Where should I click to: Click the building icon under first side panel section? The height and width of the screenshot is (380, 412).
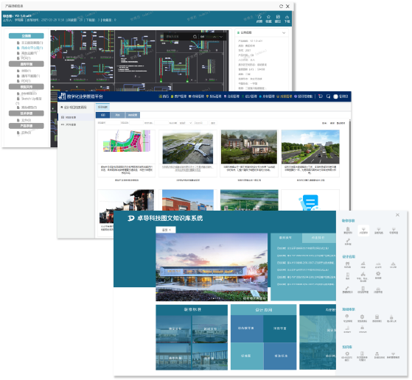[348, 229]
